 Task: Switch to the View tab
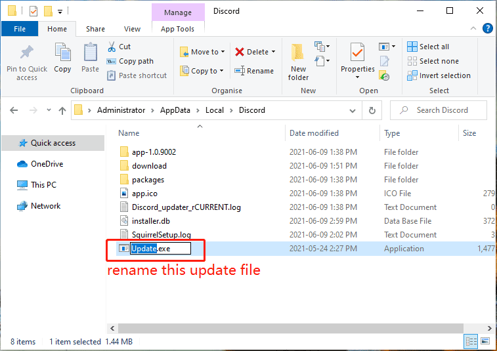coord(132,29)
